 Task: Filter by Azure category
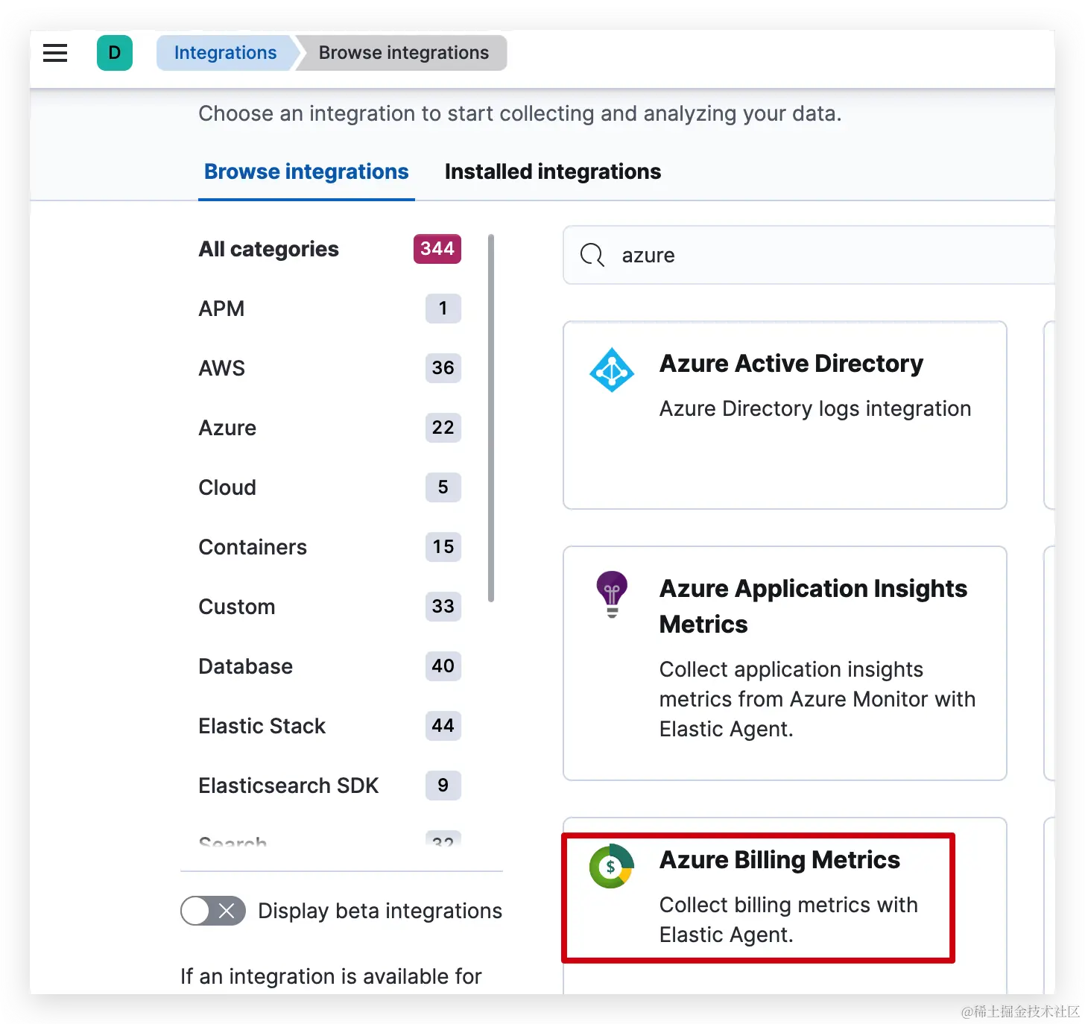329,428
